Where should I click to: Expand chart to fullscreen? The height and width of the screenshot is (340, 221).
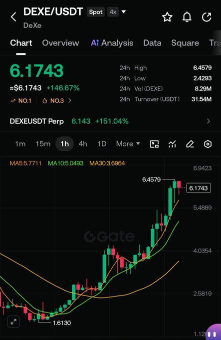(13, 321)
